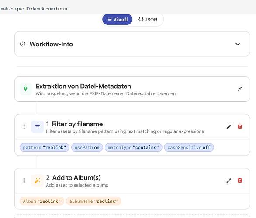This screenshot has width=256, height=218.
Task: Switch to the JSON view tab
Action: click(x=148, y=20)
